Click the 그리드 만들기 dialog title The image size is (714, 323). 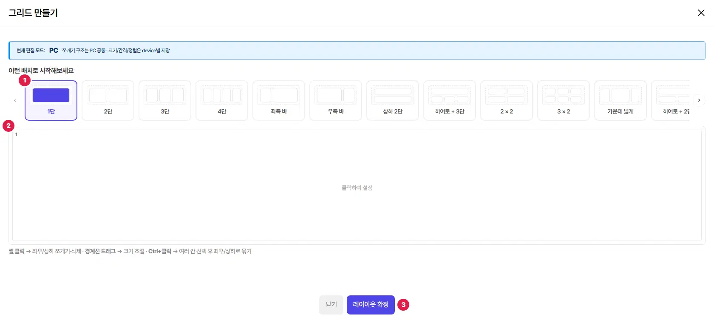click(x=33, y=13)
